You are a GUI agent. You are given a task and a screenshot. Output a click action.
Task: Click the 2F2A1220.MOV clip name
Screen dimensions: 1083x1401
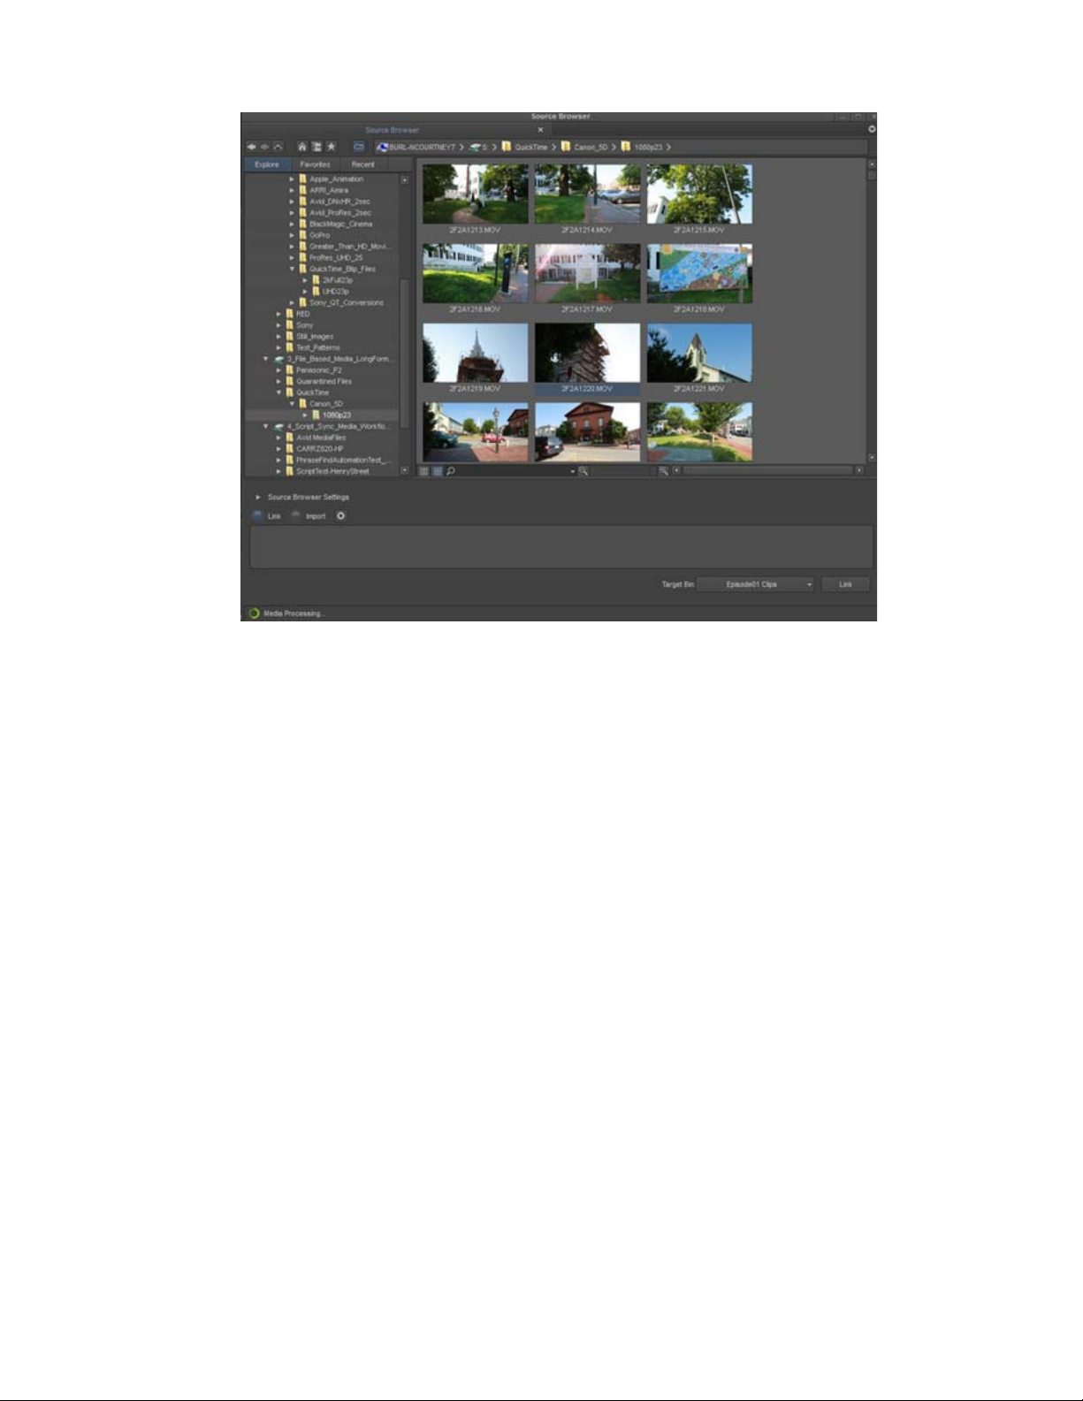[x=587, y=389]
